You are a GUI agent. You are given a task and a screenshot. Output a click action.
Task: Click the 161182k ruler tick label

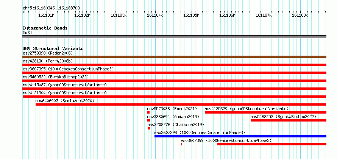coord(82,15)
